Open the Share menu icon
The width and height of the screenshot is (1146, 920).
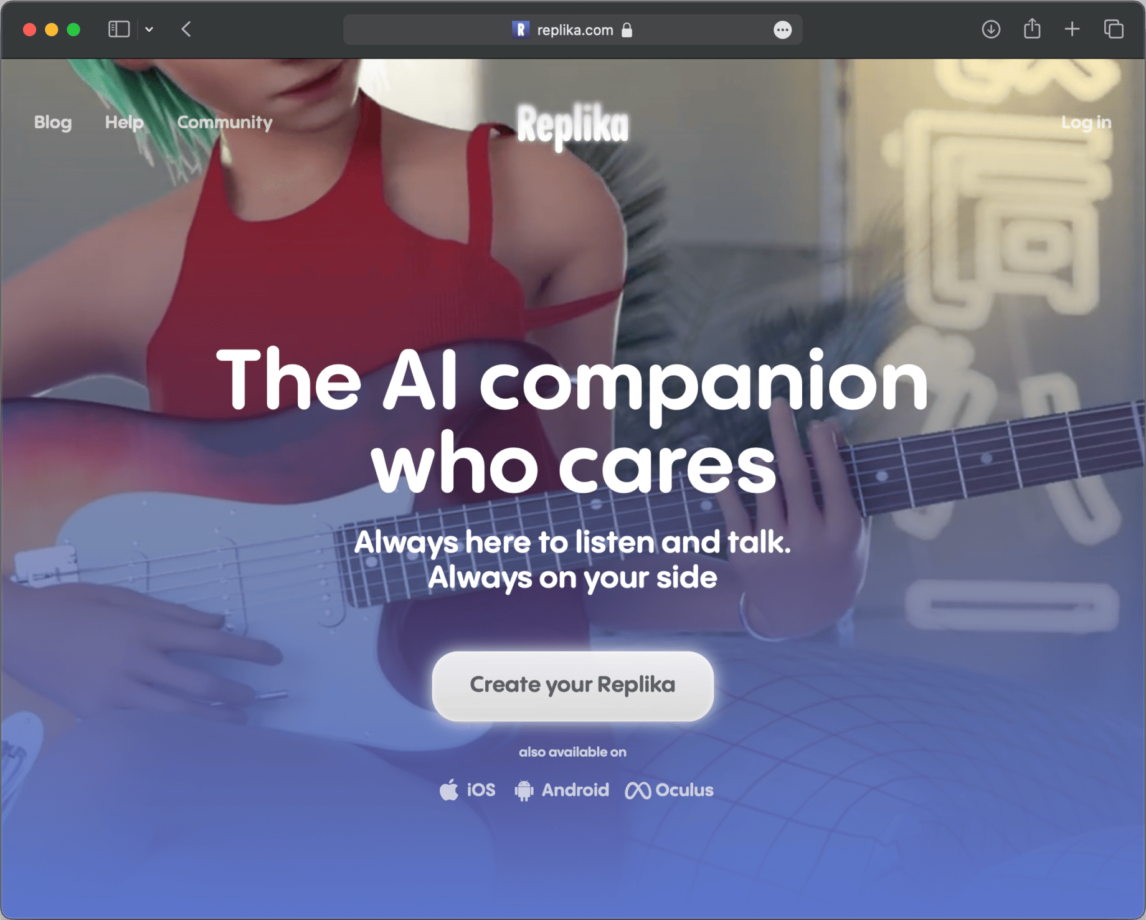(x=1032, y=29)
